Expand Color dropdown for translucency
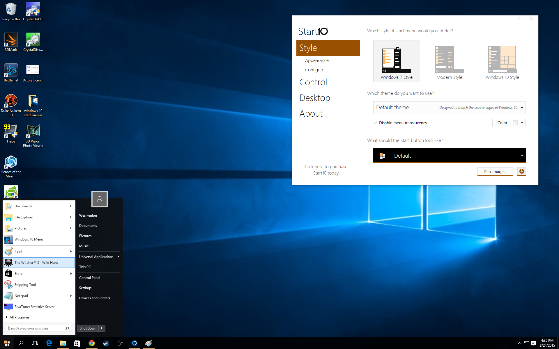Image resolution: width=559 pixels, height=349 pixels. [x=522, y=123]
